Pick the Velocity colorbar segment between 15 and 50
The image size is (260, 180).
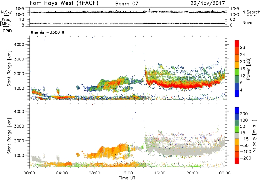point(237,129)
